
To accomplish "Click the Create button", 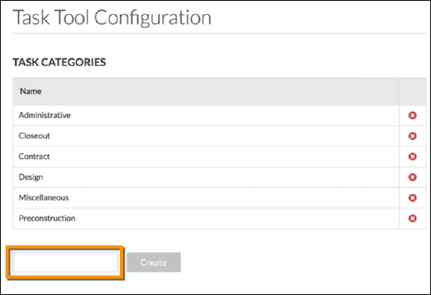I will click(x=154, y=262).
